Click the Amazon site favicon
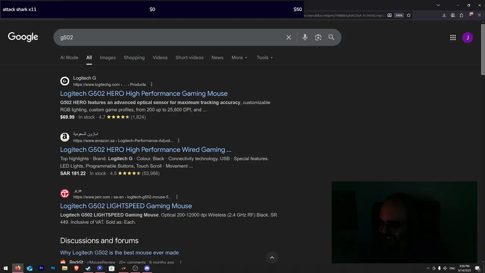This screenshot has height=273, width=485. click(65, 137)
